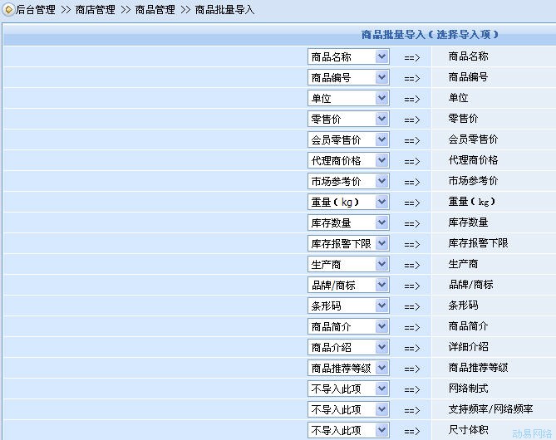
Task: Open the 库存报警下限 dropdown
Action: 347,243
